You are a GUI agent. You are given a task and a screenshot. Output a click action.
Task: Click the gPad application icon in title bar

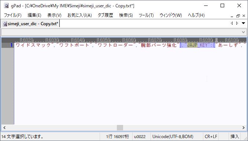coord(6,6)
